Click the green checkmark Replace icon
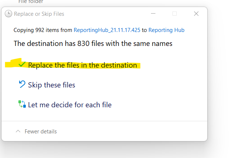The image size is (232, 158). click(22, 64)
